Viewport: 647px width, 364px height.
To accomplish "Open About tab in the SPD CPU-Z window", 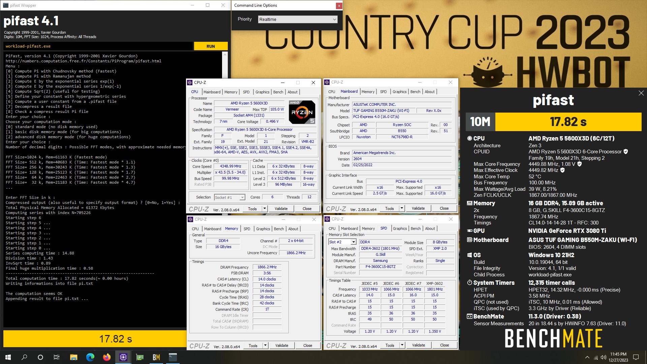I will tap(430, 229).
